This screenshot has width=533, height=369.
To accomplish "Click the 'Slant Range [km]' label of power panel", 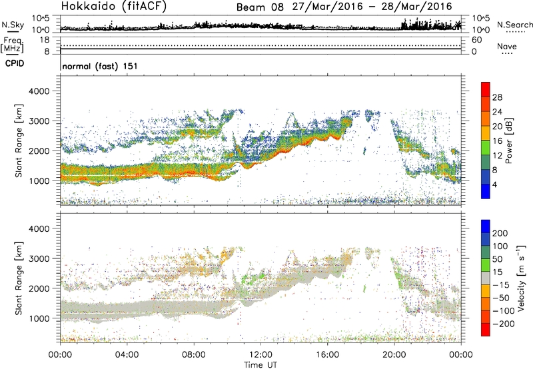I will coord(19,141).
